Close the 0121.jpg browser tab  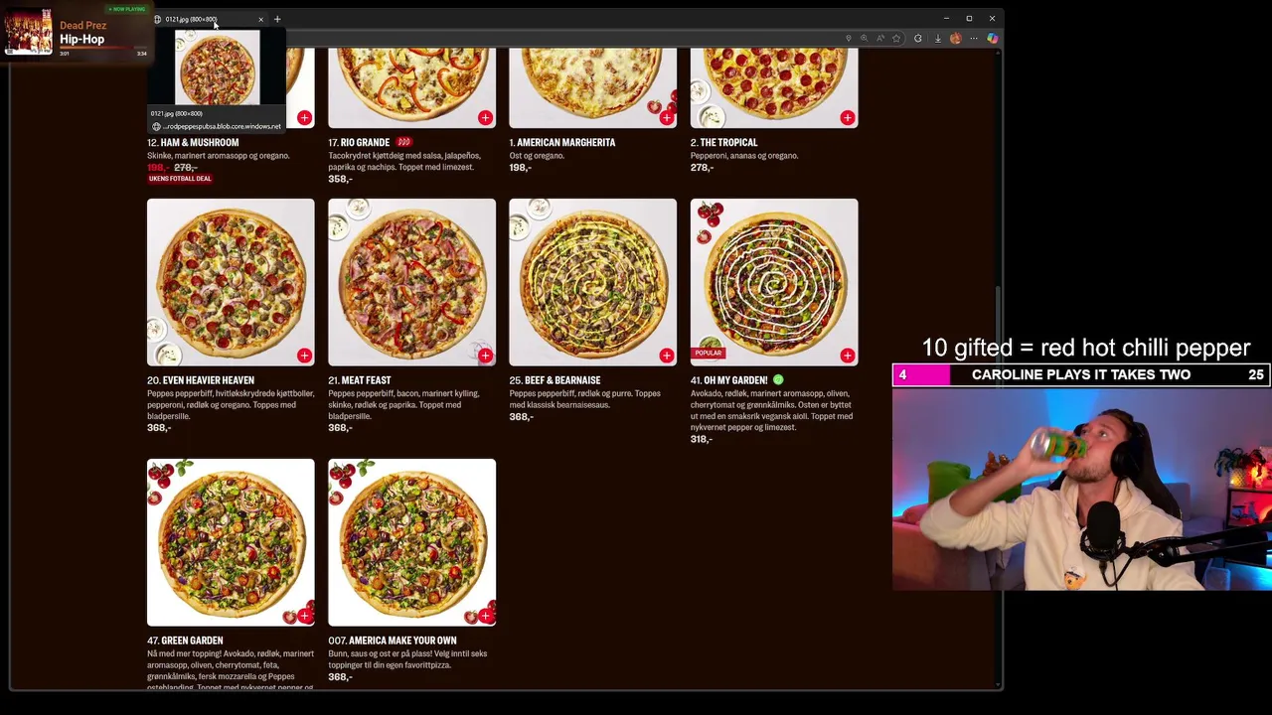(260, 19)
